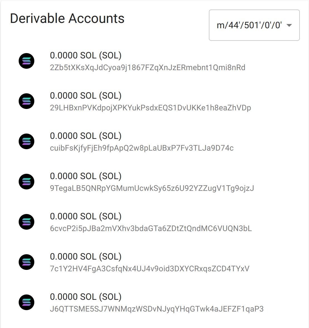This screenshot has width=309, height=328.
Task: Click the Solana icon beside address 6cvcP2i5
Action: pos(26,222)
